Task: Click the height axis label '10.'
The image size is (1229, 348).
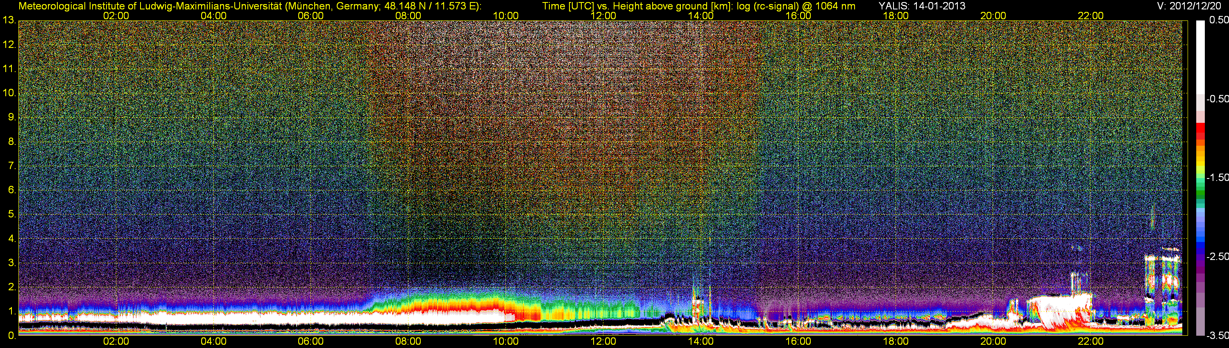Action: point(9,93)
